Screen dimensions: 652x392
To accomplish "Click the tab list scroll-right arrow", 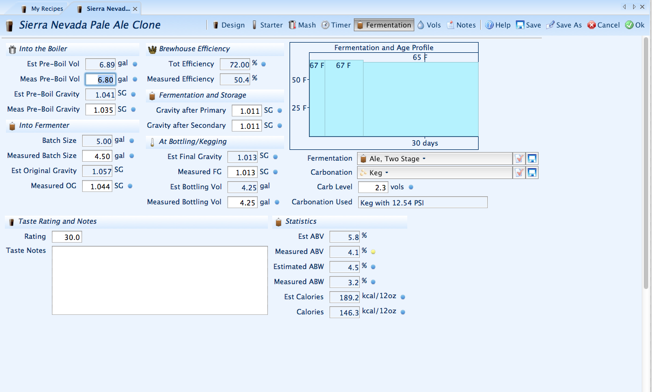I will click(x=634, y=7).
